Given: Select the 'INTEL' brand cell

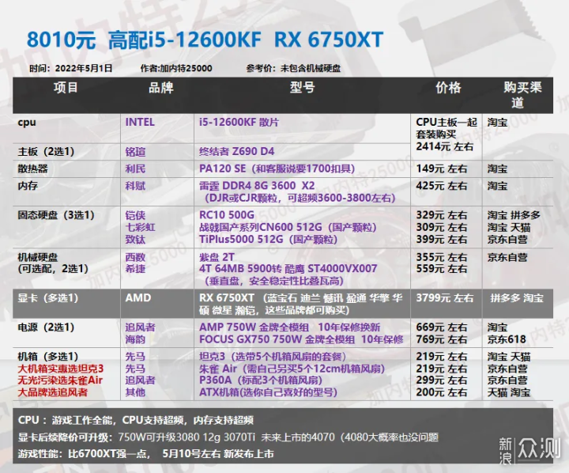Looking at the screenshot, I should pos(140,122).
